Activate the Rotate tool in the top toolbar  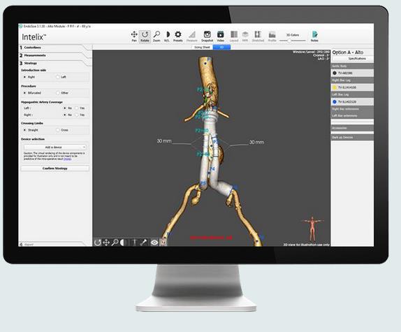click(x=145, y=36)
